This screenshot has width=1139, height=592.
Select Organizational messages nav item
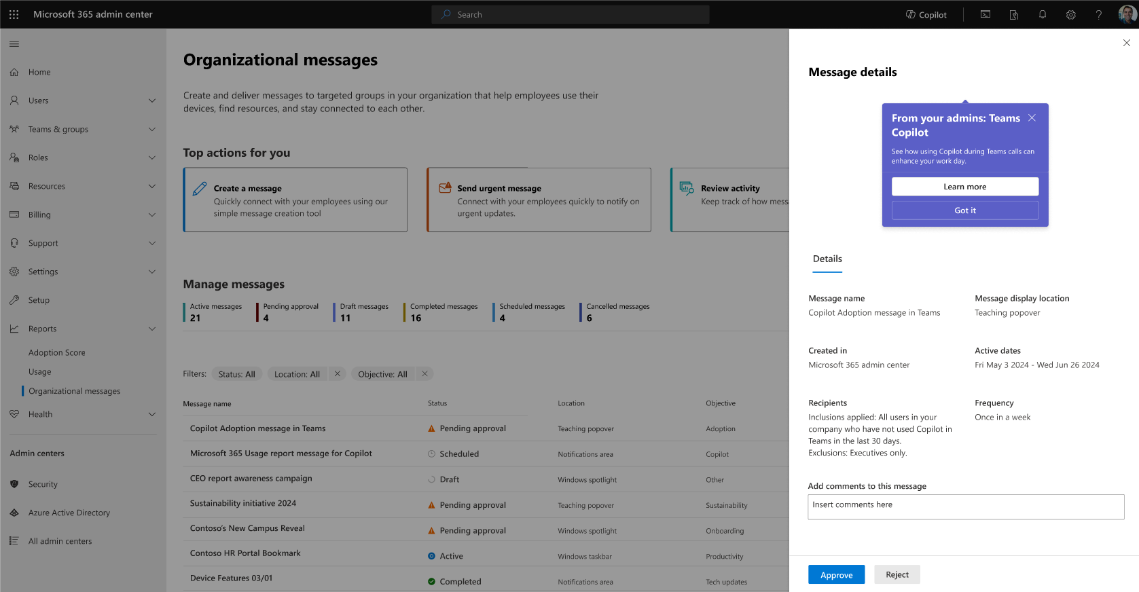(x=75, y=391)
